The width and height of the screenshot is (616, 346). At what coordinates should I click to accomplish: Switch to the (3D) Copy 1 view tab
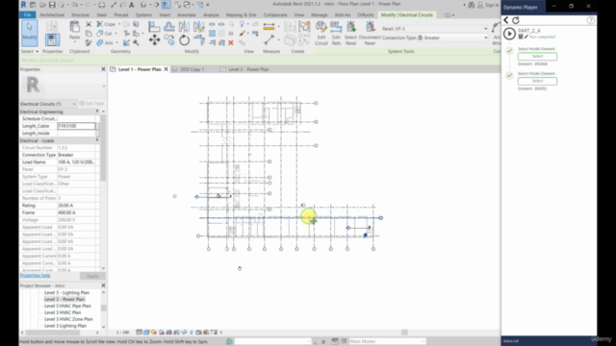[192, 69]
